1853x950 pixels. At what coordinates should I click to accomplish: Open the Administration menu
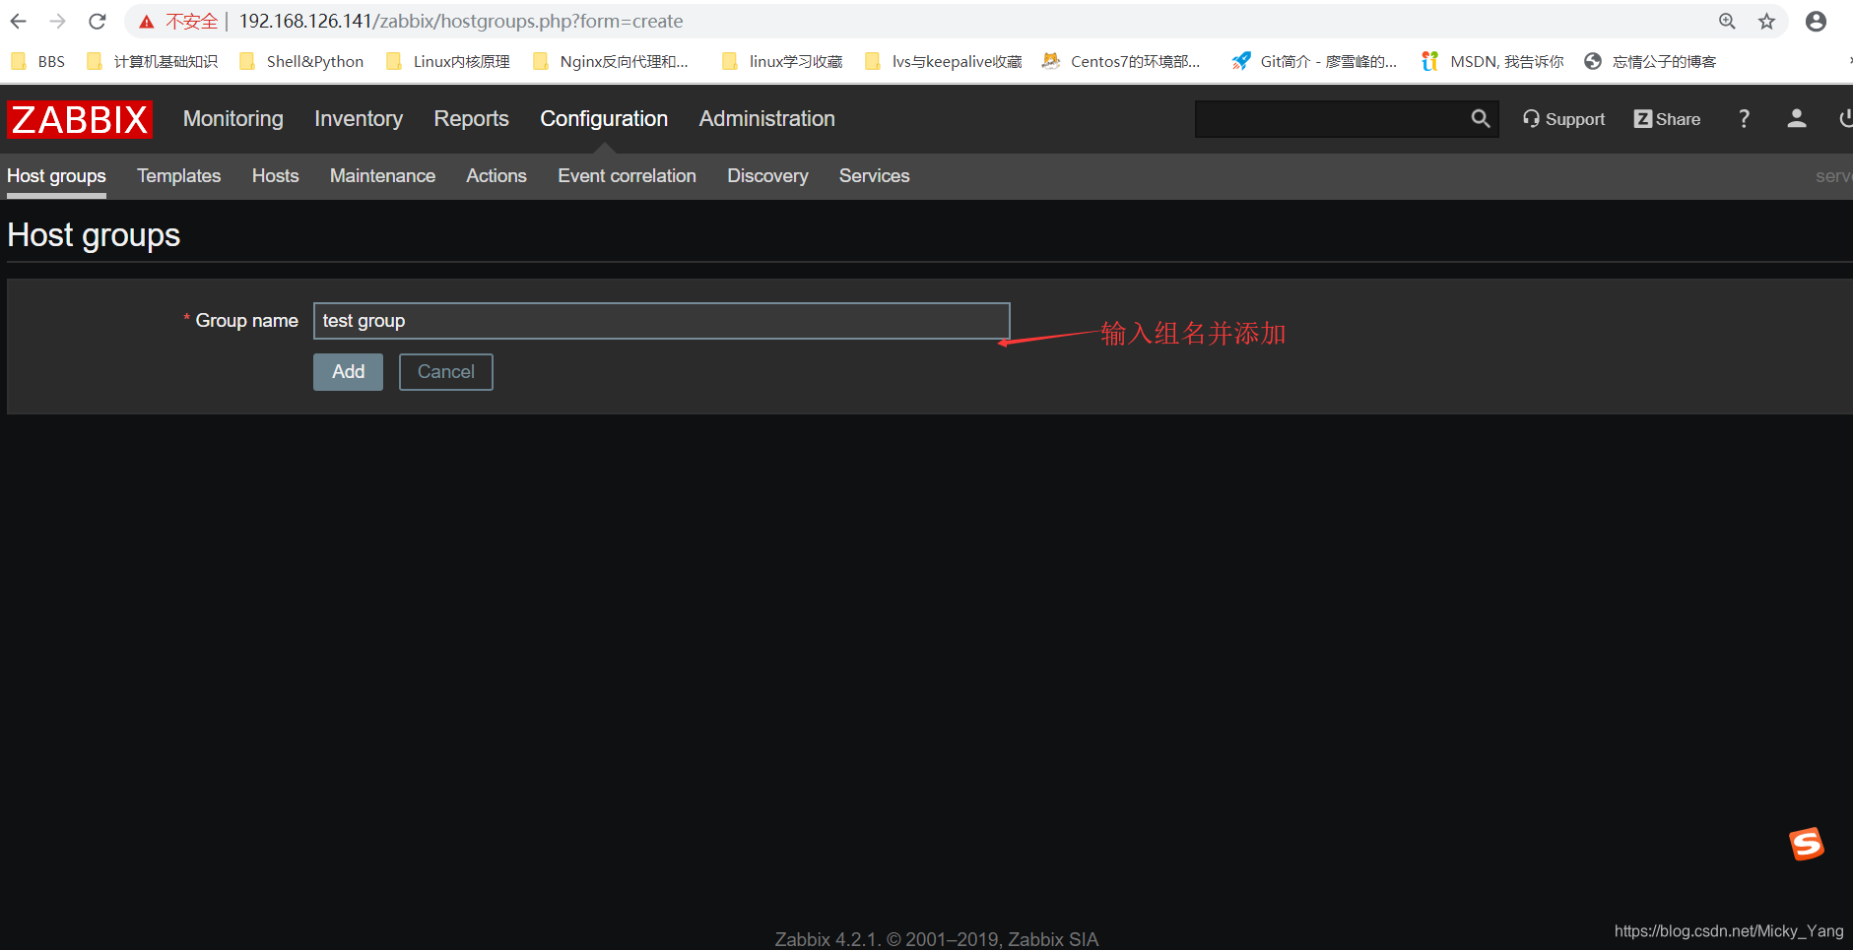click(767, 119)
